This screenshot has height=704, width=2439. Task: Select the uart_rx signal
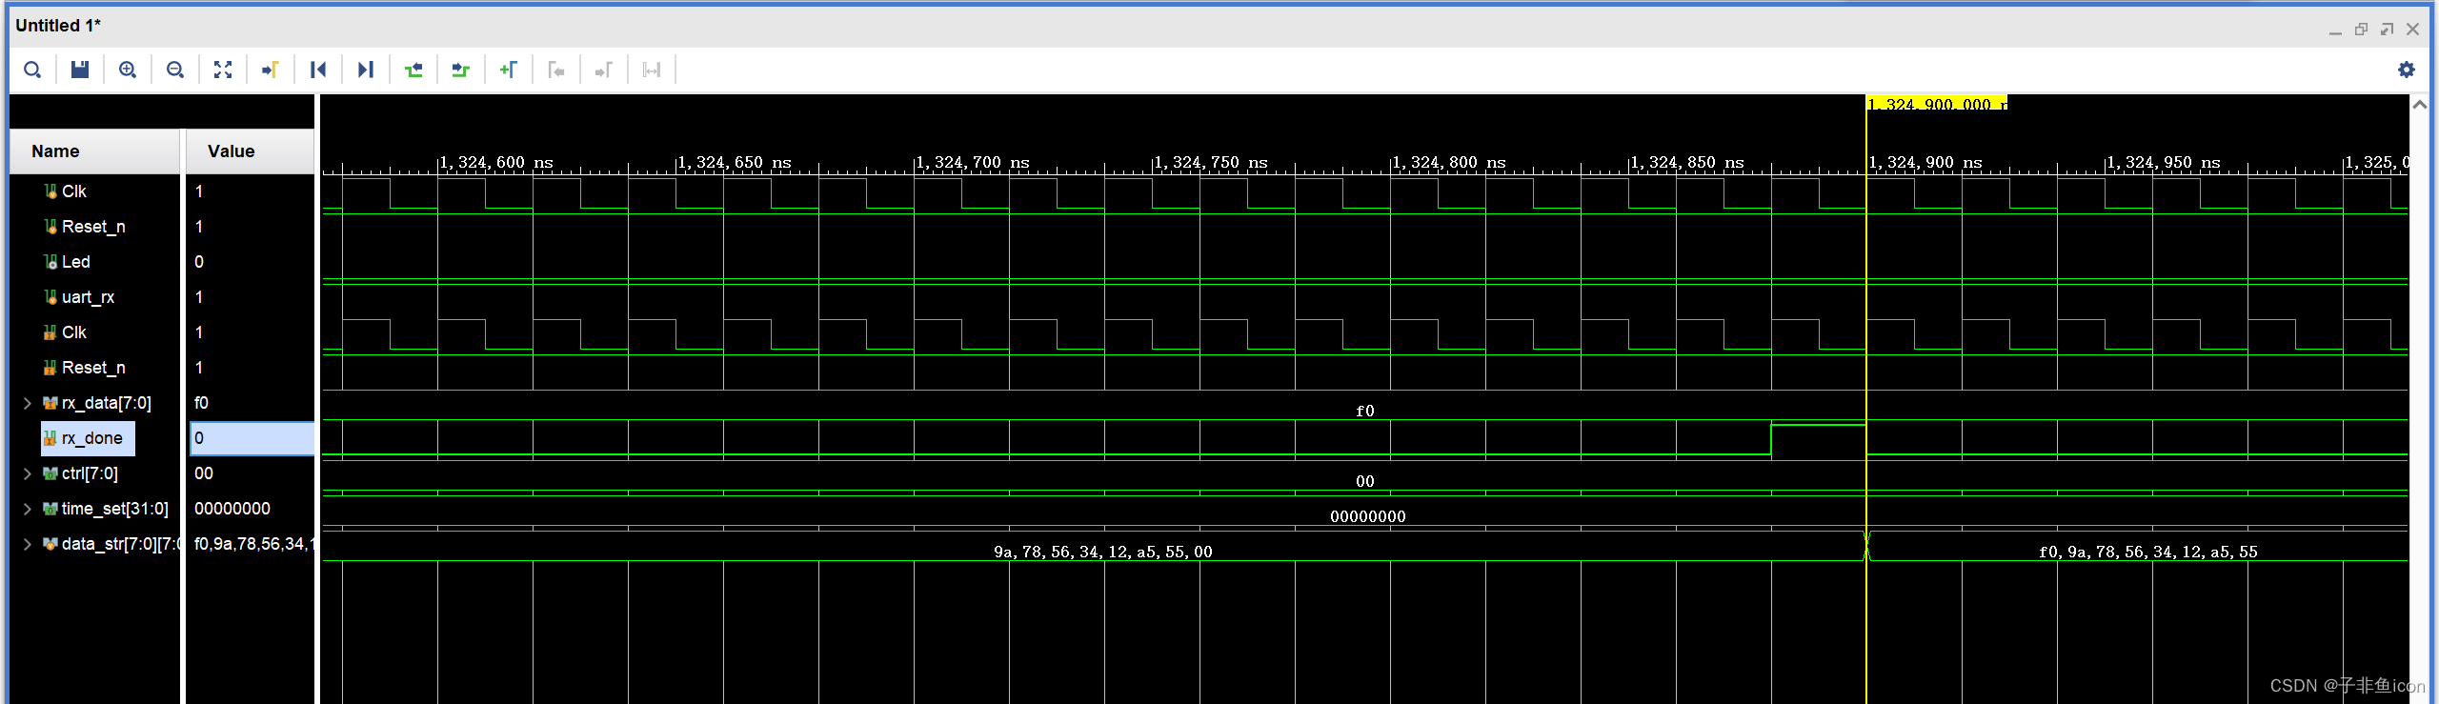tap(88, 297)
